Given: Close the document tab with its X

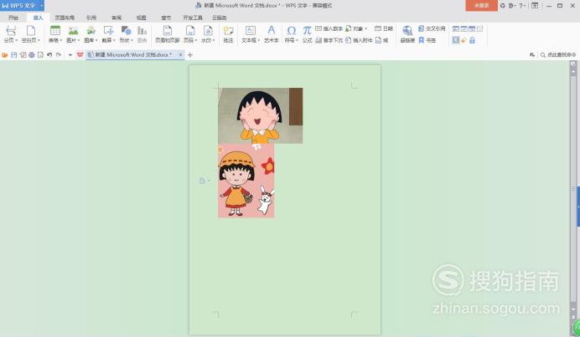Looking at the screenshot, I should point(180,55).
